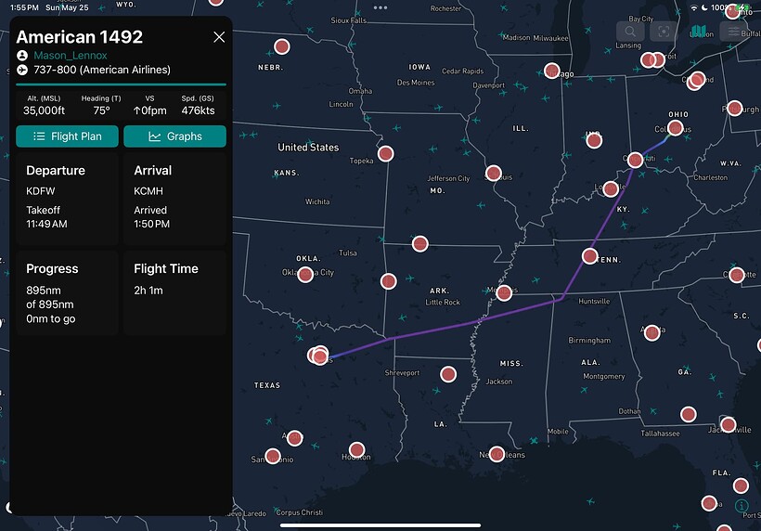Select the Chicago airport marker
The image size is (761, 531).
pos(552,71)
